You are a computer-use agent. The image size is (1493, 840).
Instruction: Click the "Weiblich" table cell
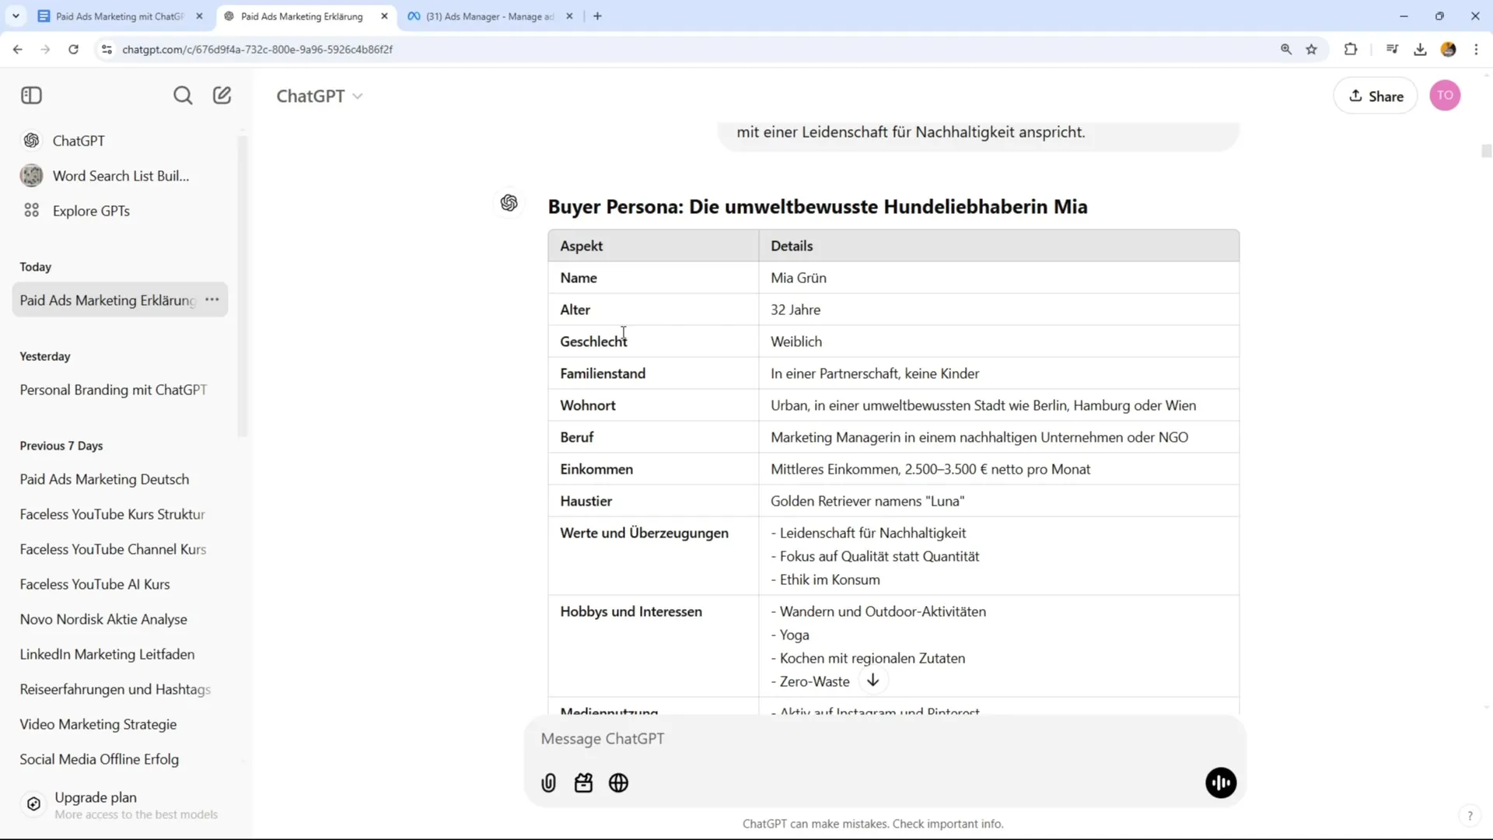pyautogui.click(x=998, y=341)
